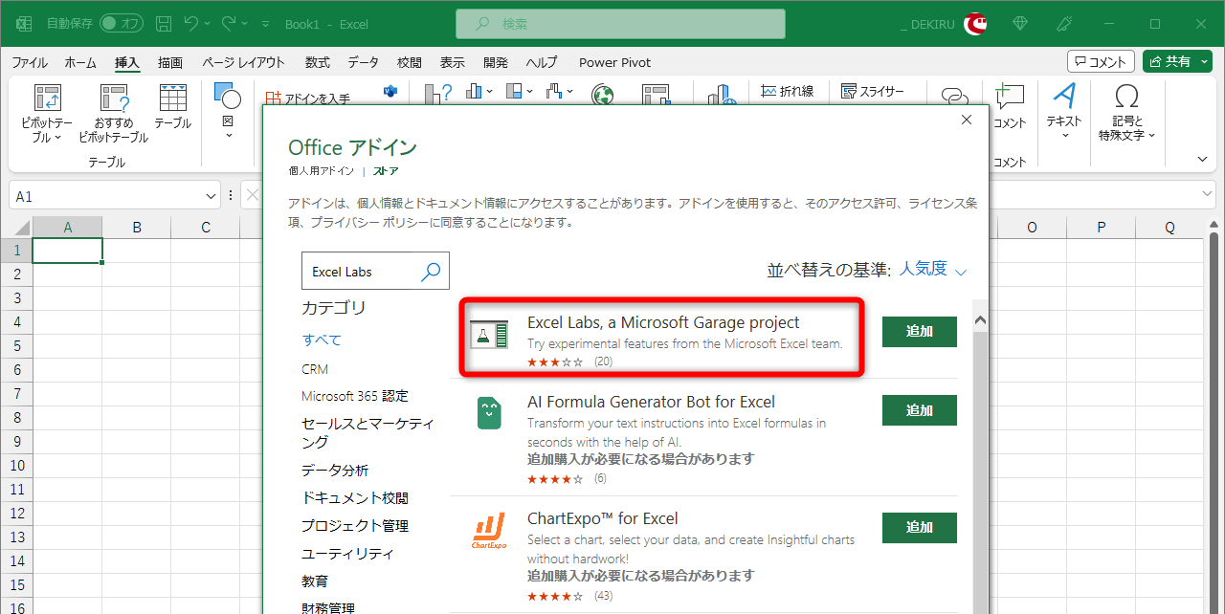The height and width of the screenshot is (614, 1225).
Task: Click the Excel Labs flask icon
Action: click(489, 335)
